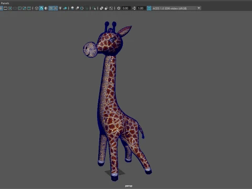This screenshot has width=252, height=189.
Task: Click the Gamma field showing 1.00
Action: point(141,8)
